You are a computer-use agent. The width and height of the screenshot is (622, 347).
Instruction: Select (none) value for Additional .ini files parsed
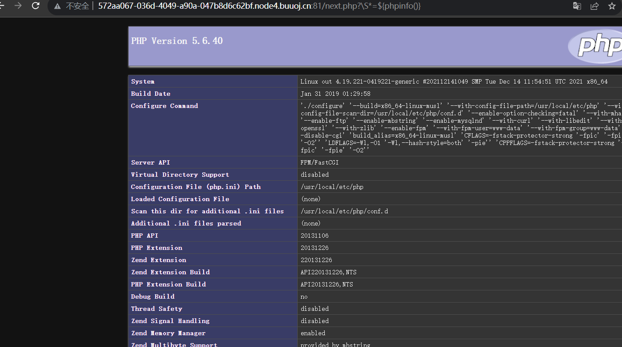[x=311, y=223]
